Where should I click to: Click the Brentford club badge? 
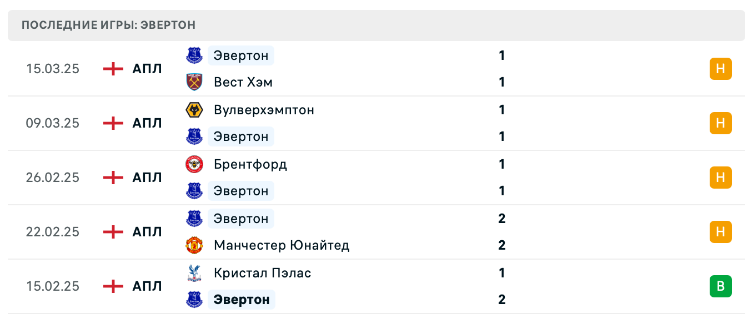pos(194,164)
